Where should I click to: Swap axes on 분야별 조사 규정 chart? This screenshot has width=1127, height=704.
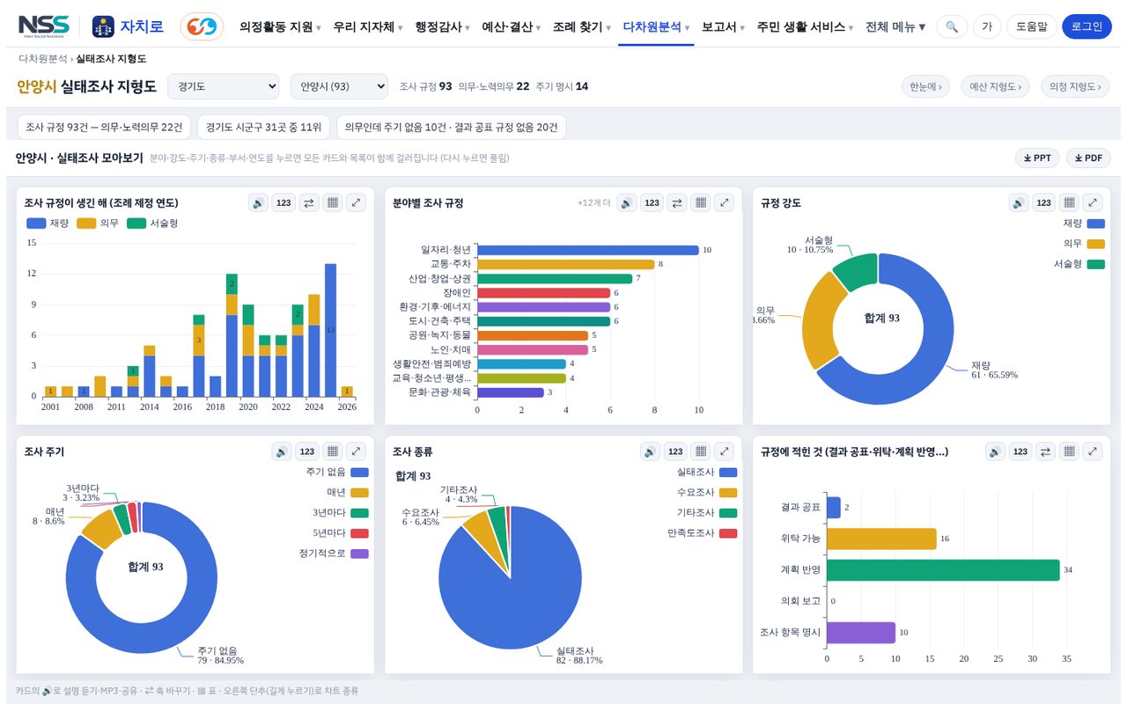tap(676, 203)
